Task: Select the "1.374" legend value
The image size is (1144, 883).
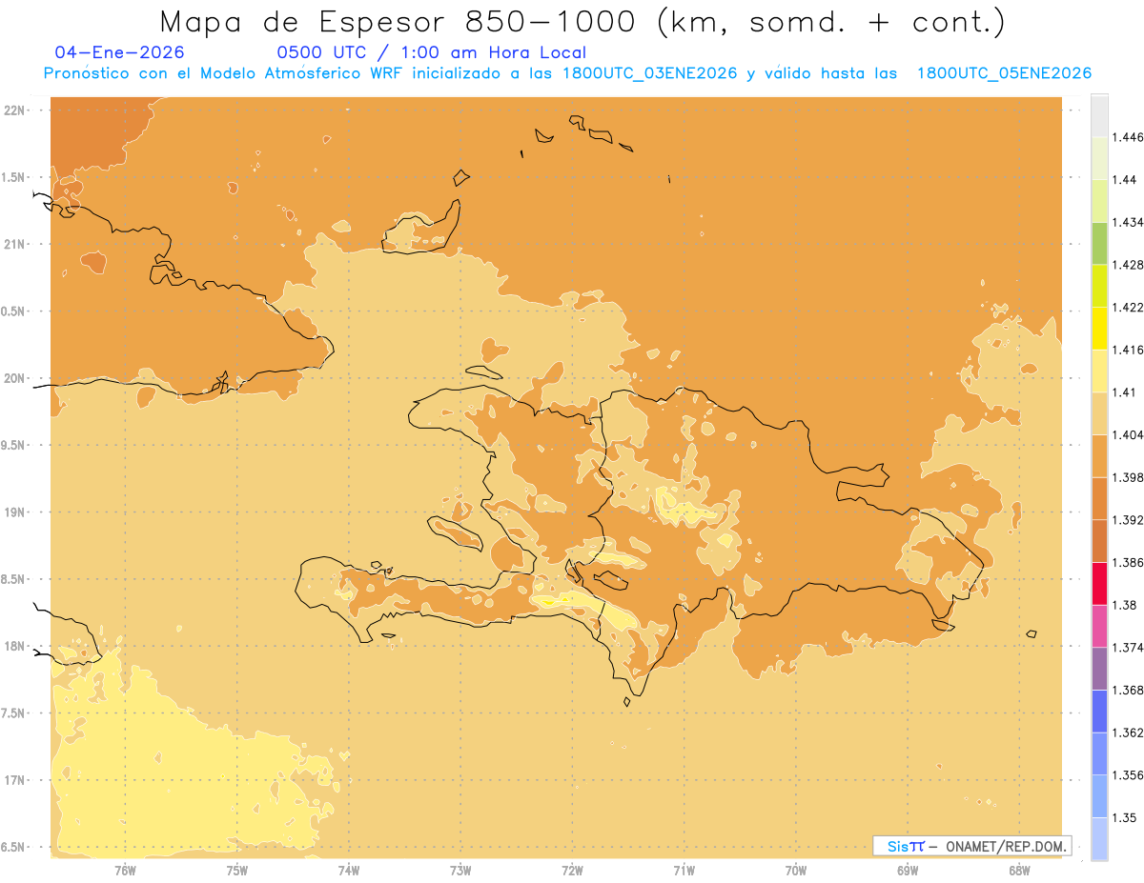Action: click(x=1128, y=647)
